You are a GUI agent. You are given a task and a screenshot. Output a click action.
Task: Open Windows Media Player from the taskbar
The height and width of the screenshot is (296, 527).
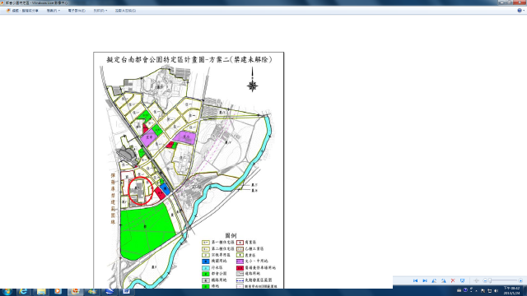click(x=58, y=291)
